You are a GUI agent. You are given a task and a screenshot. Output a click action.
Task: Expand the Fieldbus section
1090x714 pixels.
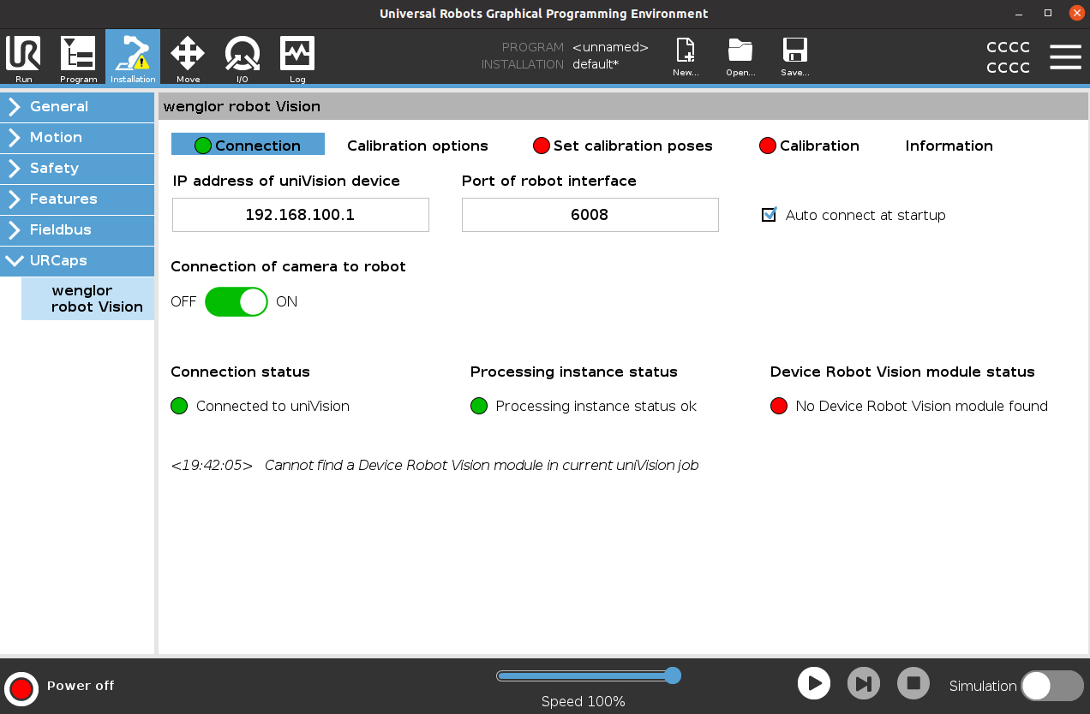coord(77,229)
